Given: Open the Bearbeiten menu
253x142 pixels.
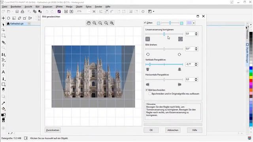Looking at the screenshot, I should (16, 7).
